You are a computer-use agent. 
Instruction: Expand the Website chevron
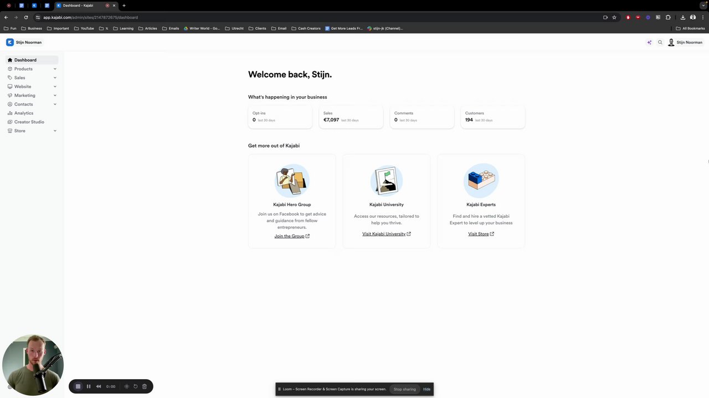[55, 86]
